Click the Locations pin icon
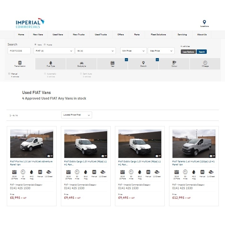This screenshot has width=225, height=225. point(204,22)
